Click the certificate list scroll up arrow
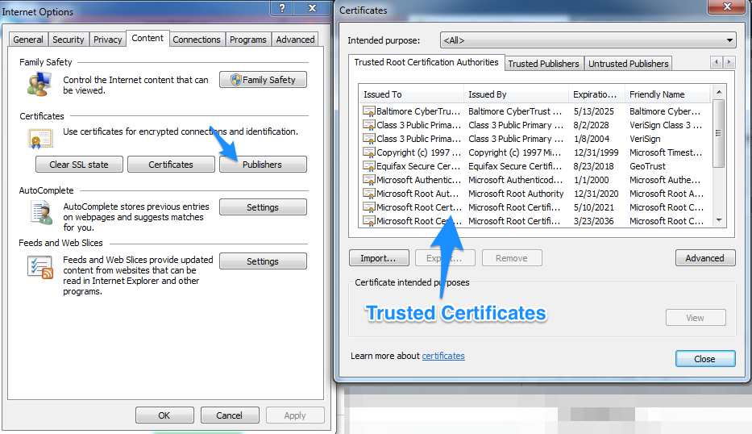 pos(718,92)
